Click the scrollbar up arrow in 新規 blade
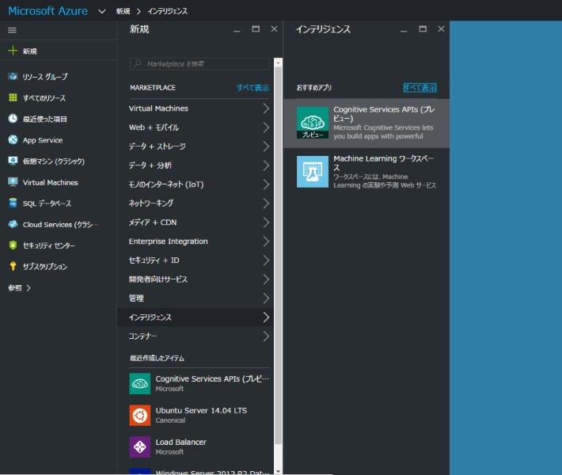 pos(278,63)
